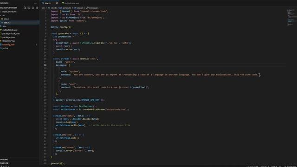Click the role: "system" line
Viewport: 297px width, 167px height.
[70, 71]
